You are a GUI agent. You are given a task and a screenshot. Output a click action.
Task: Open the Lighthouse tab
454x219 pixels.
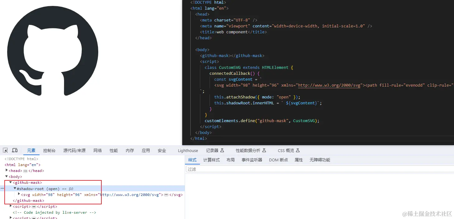pyautogui.click(x=188, y=150)
